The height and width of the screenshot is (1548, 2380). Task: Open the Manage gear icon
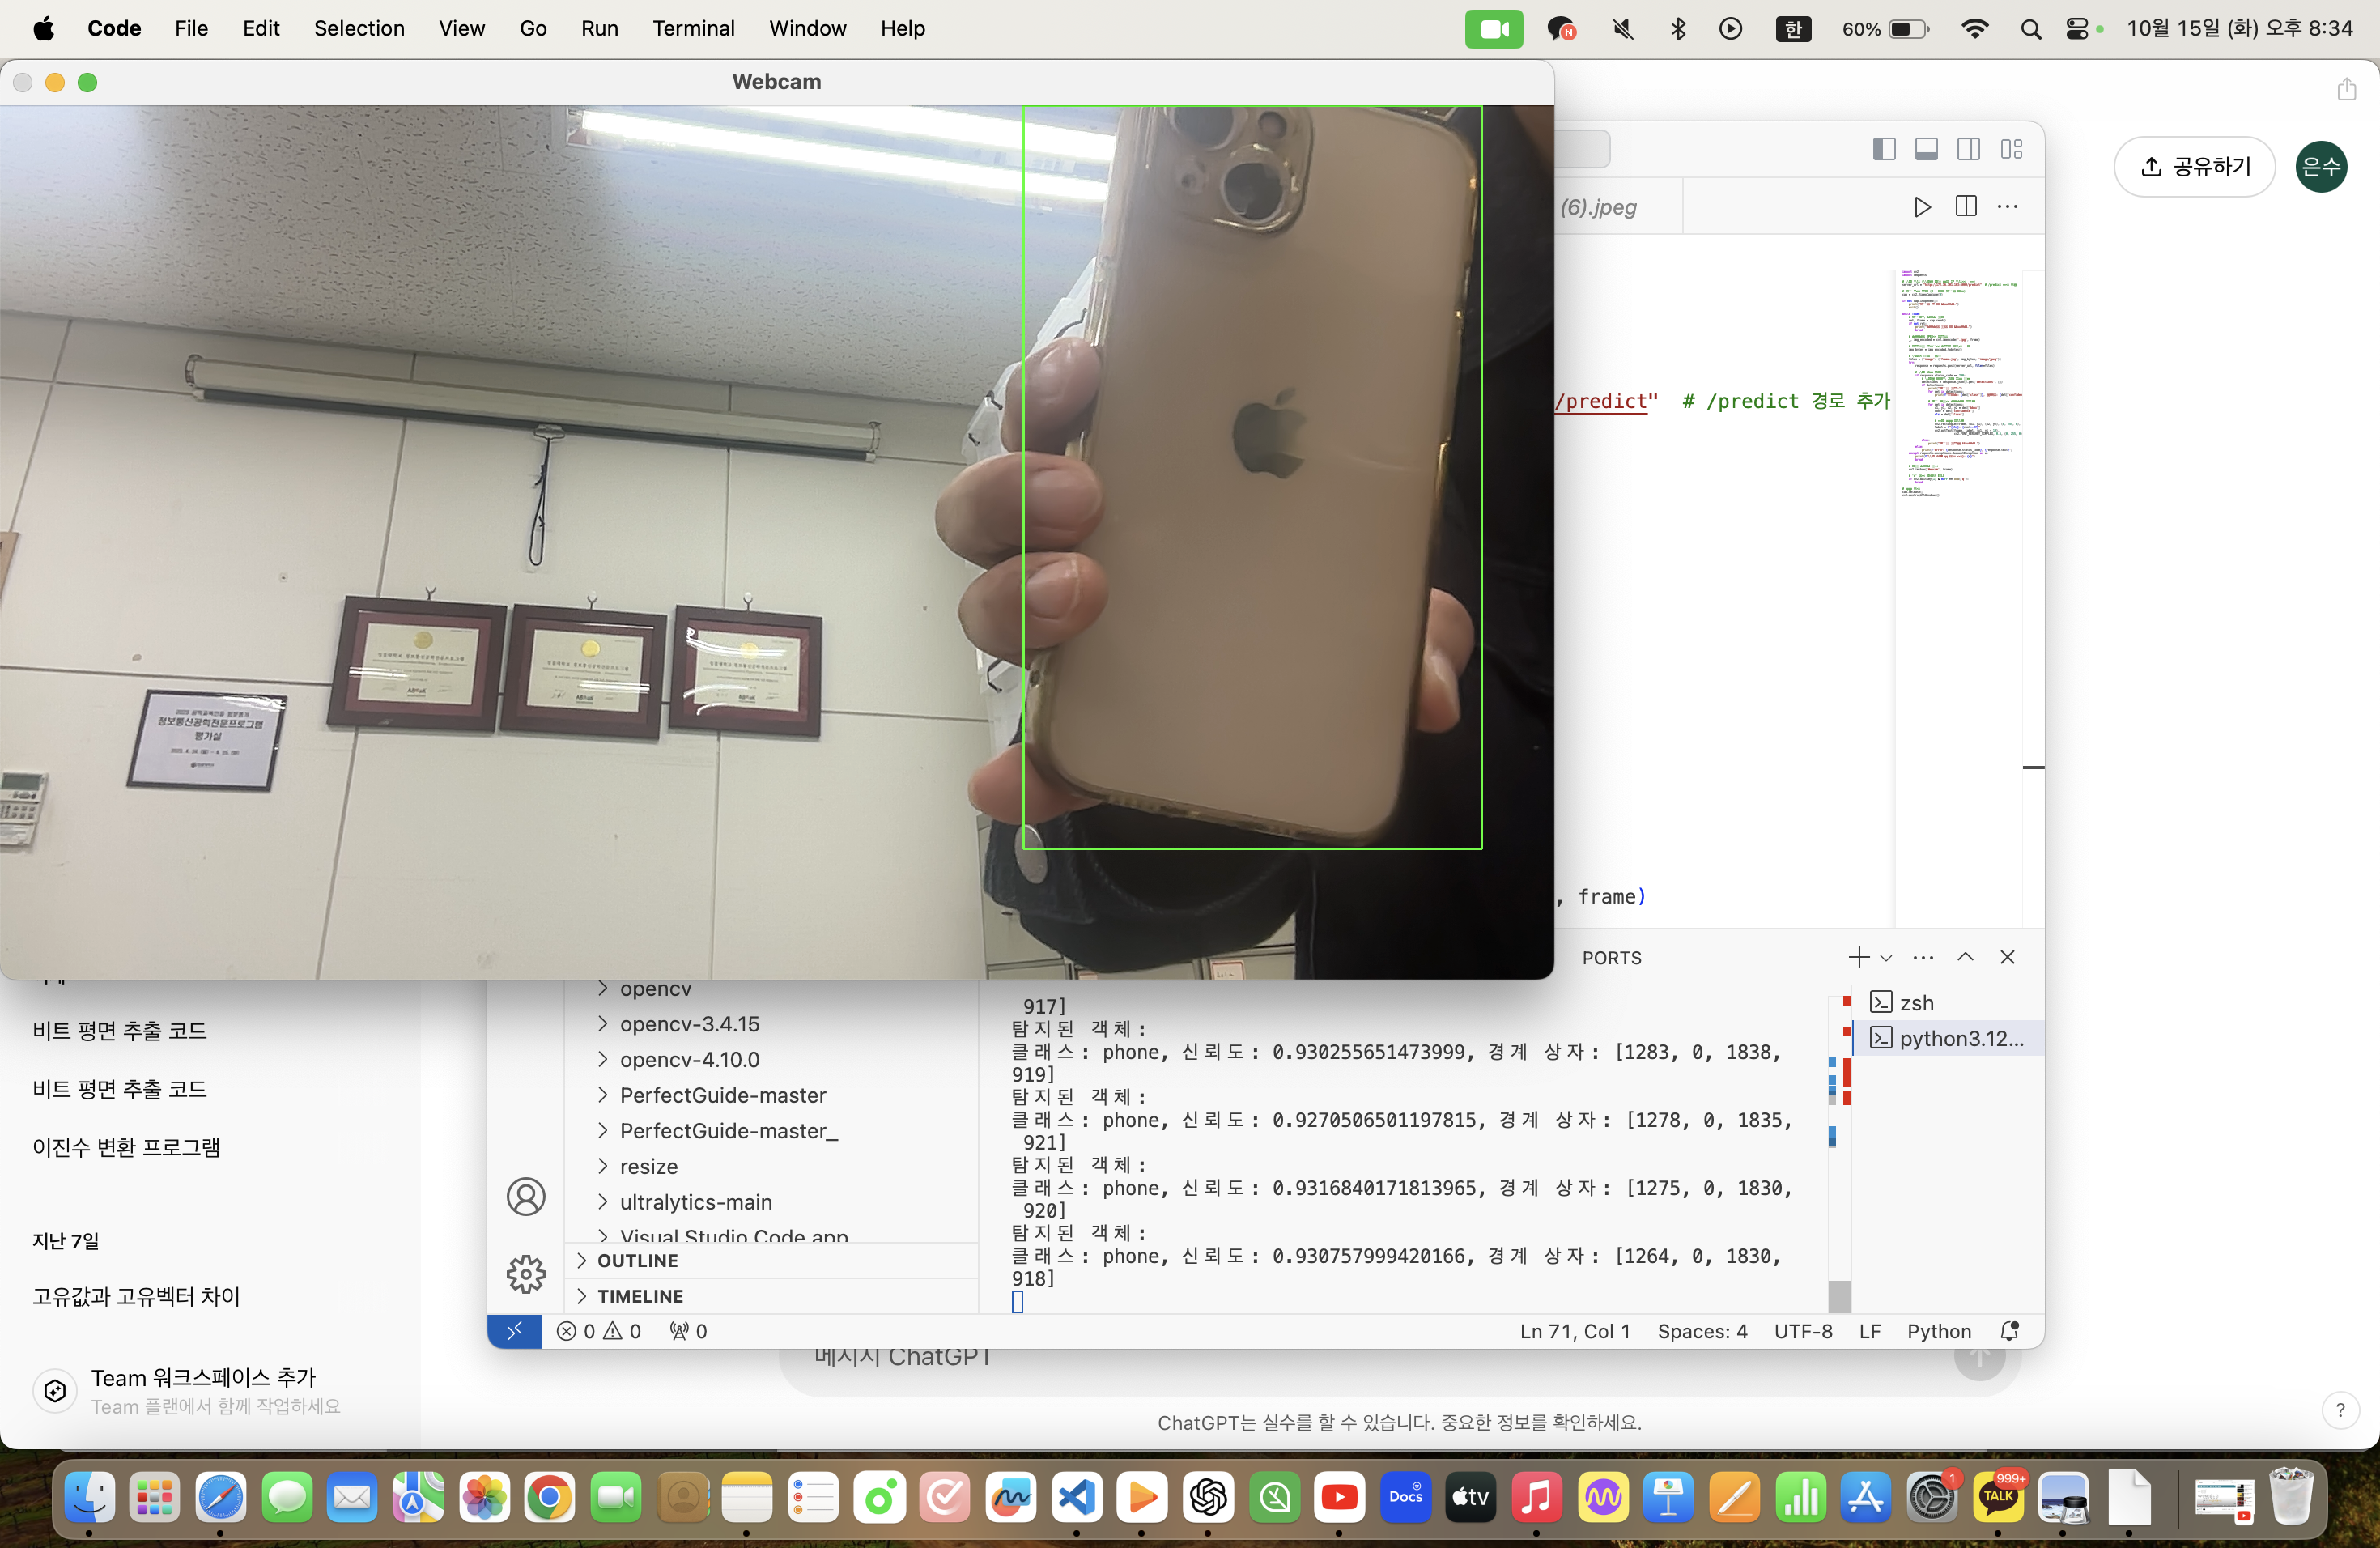point(525,1274)
